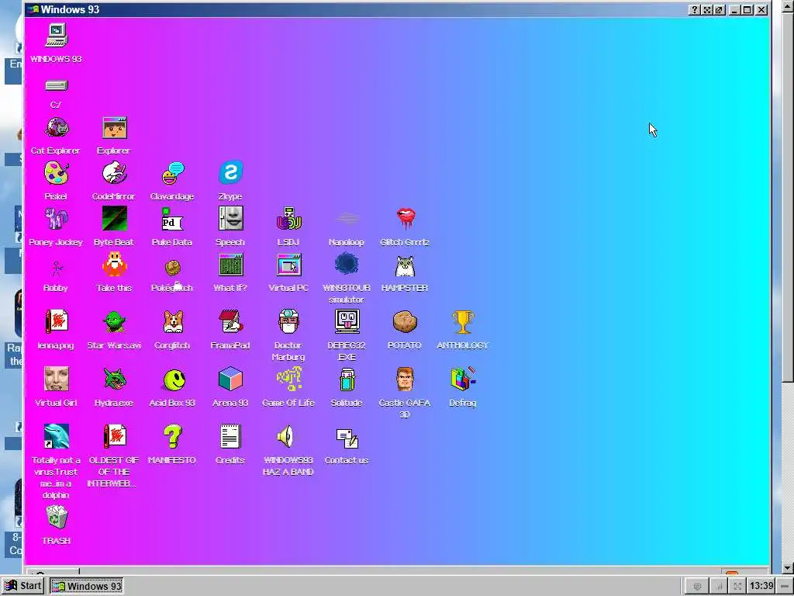
Task: Open the C:/ drive icon
Action: point(56,85)
